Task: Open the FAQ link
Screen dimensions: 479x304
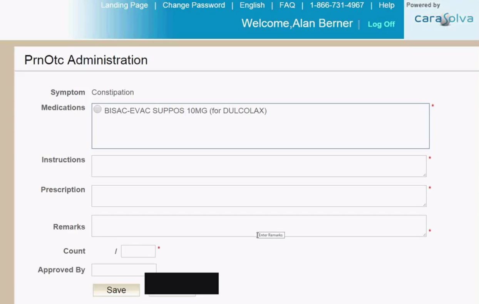Action: (287, 5)
